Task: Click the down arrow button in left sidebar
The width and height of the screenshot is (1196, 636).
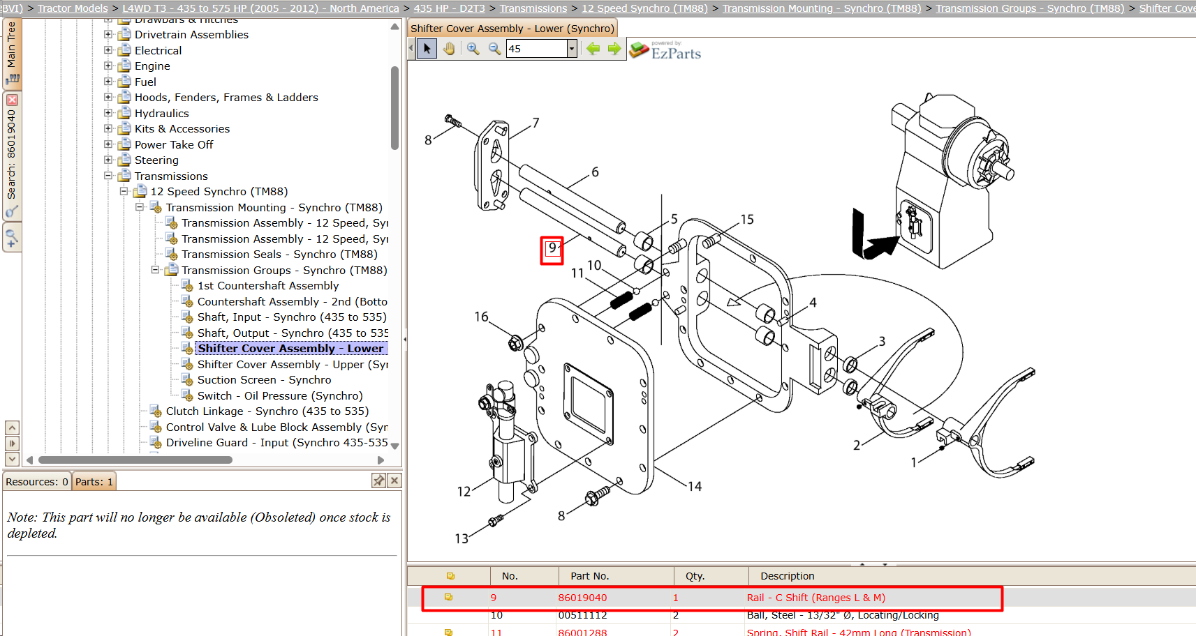Action: click(x=12, y=459)
